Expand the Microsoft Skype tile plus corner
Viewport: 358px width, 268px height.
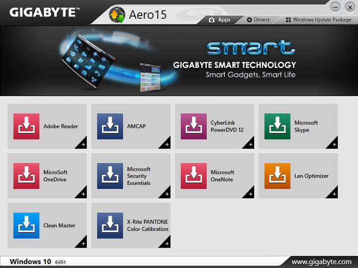334,144
